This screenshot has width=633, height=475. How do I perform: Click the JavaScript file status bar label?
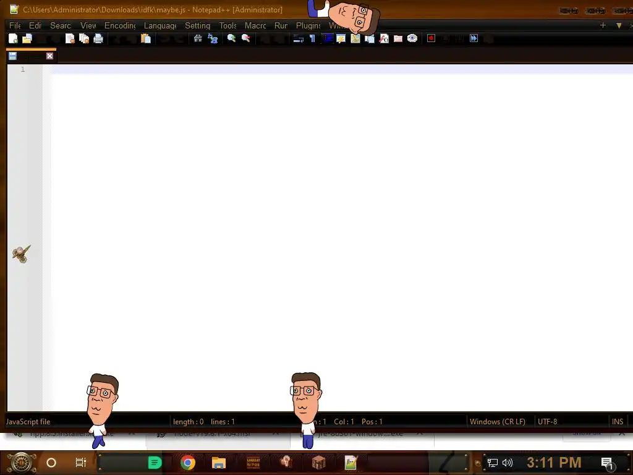click(28, 422)
